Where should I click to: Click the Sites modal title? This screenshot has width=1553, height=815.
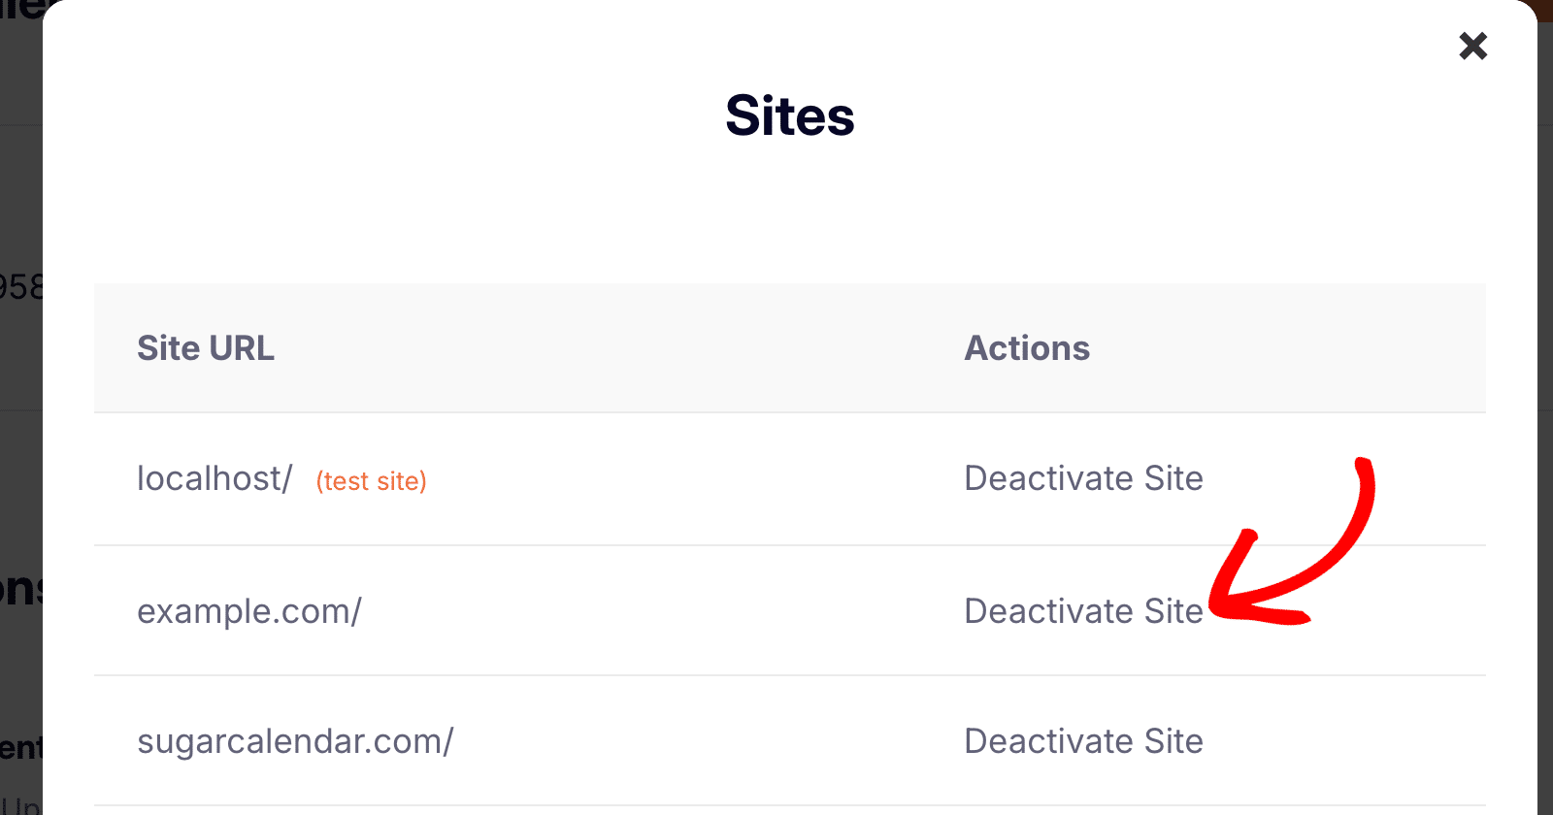click(x=789, y=116)
